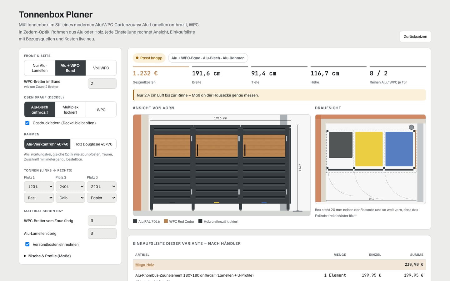Click the Passt knapp status badge

pos(149,58)
